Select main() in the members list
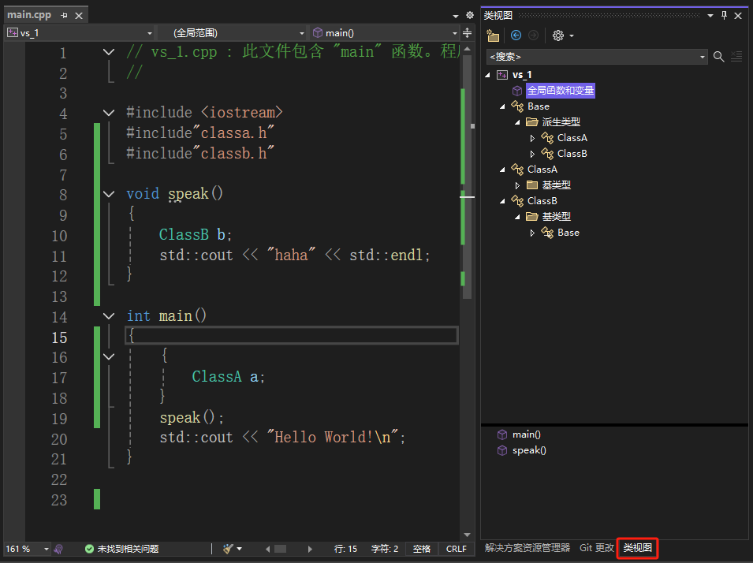 pyautogui.click(x=527, y=434)
